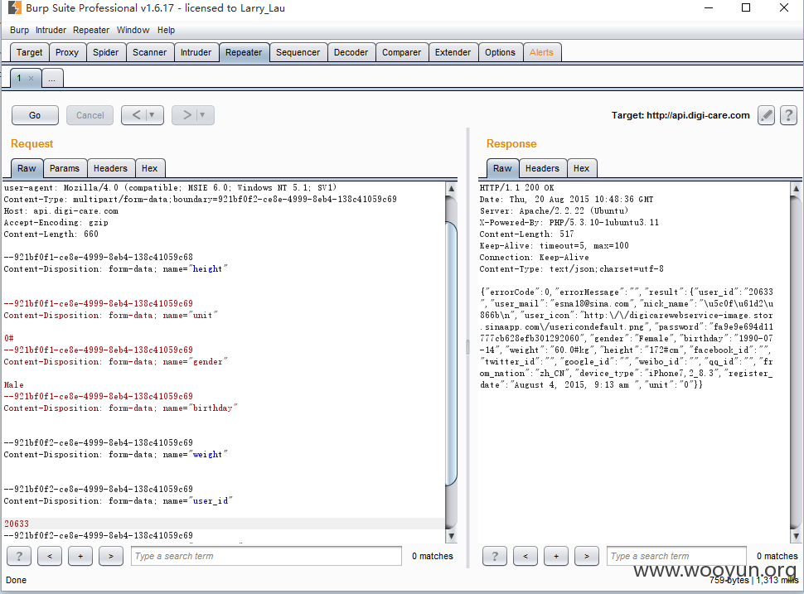This screenshot has height=594, width=804.
Task: Click the HTTP/1.1 200 OK response line
Action: [x=517, y=187]
